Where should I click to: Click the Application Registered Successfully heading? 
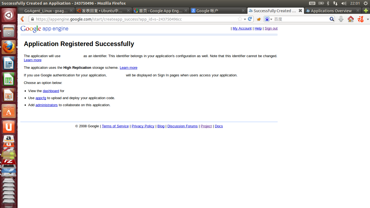(79, 44)
